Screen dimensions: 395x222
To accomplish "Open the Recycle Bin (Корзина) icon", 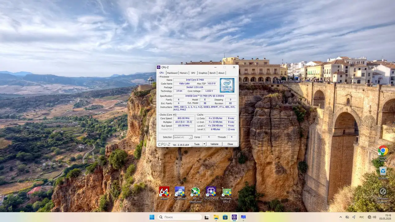I will (x=383, y=173).
